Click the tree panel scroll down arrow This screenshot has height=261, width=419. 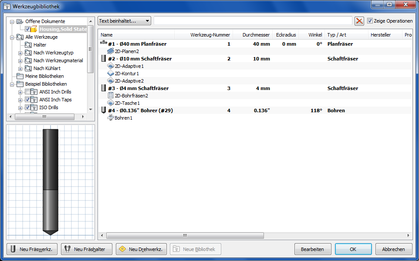[90, 110]
